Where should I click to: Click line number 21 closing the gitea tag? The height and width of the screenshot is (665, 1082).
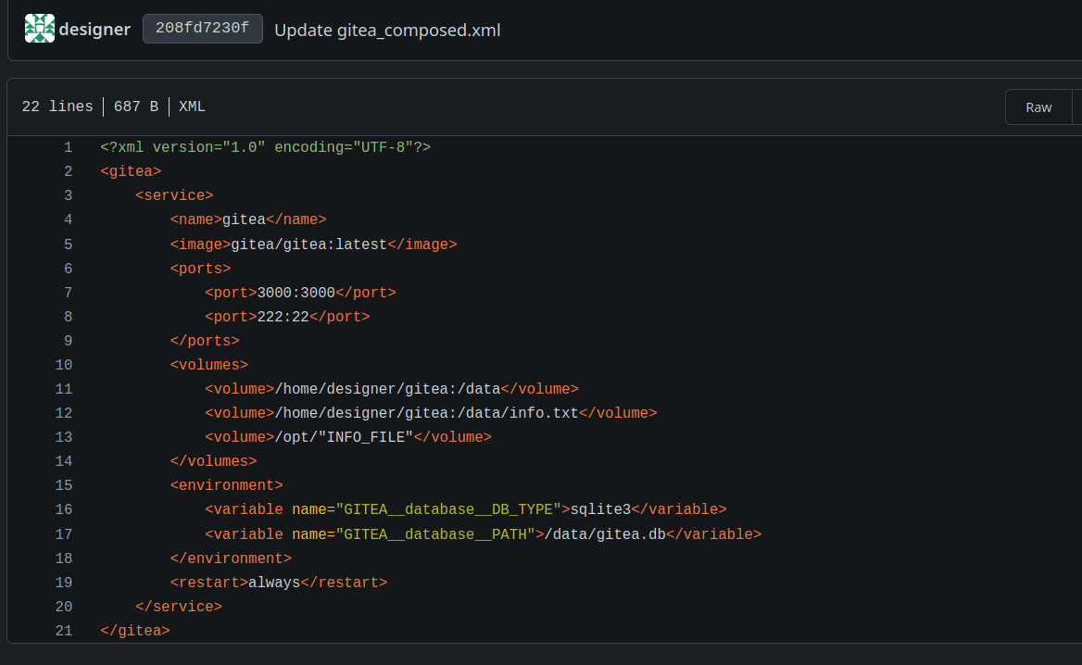point(64,631)
